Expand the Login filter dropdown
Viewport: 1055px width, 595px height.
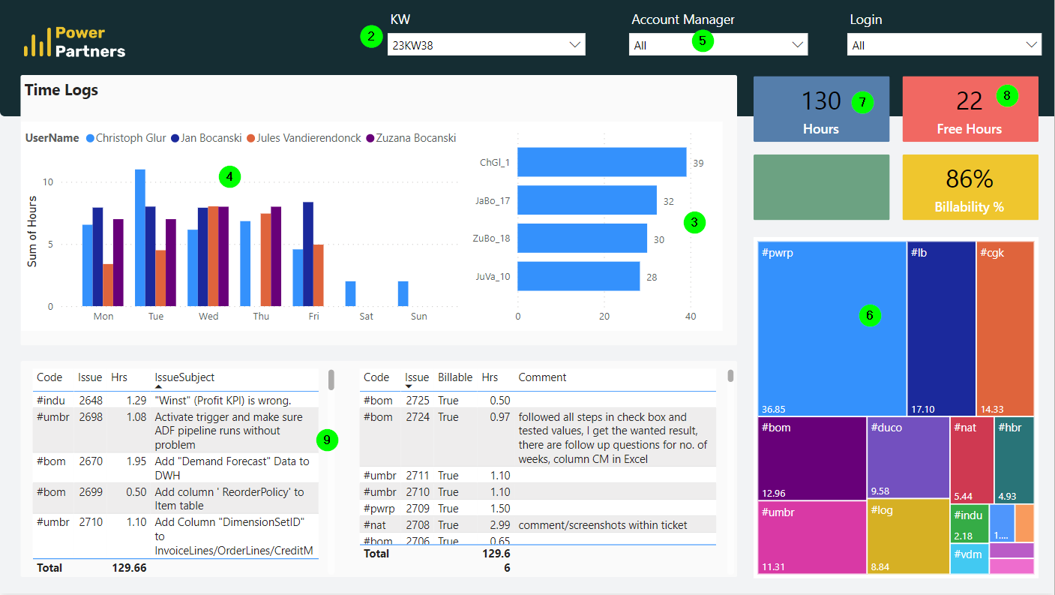click(944, 45)
